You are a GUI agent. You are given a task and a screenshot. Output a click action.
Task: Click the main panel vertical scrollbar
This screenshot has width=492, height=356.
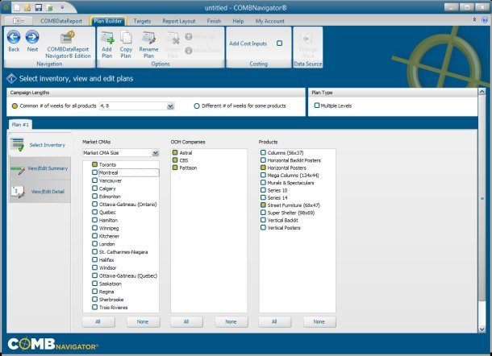click(x=482, y=197)
